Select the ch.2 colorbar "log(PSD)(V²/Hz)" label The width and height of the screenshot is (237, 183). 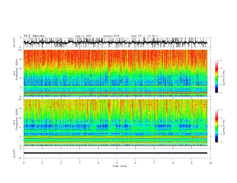224,127
